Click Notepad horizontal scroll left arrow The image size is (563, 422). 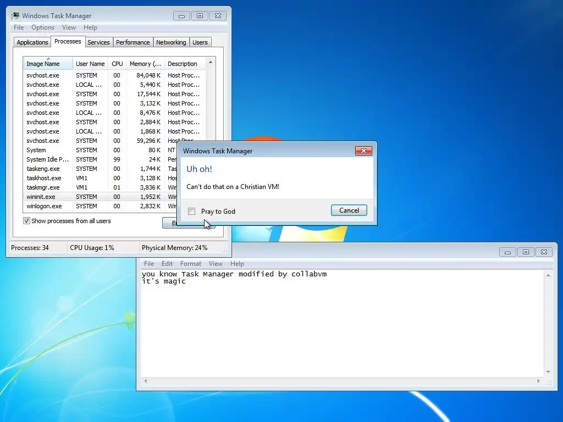coord(145,381)
